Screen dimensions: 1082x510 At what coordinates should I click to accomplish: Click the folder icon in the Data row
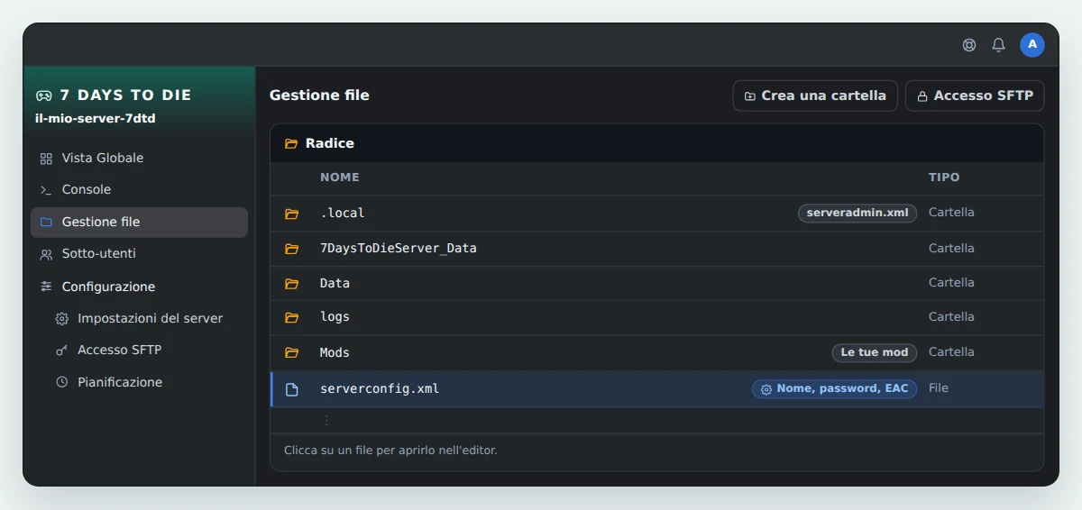[291, 284]
